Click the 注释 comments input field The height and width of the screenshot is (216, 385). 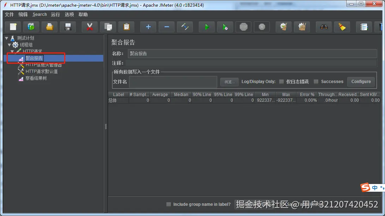coord(251,63)
